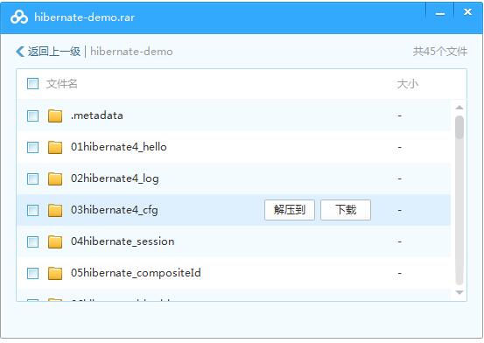Minimize the hibernate-demo.rar window
The image size is (484, 343).
pyautogui.click(x=440, y=13)
